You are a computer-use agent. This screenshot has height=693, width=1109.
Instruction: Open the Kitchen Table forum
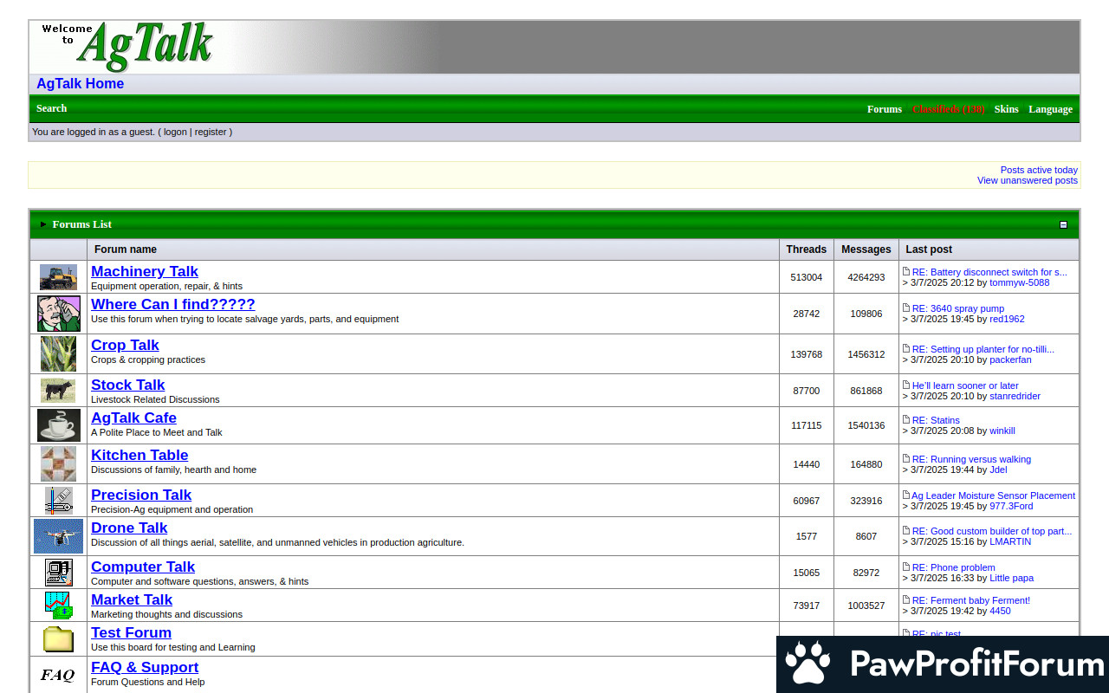tap(139, 455)
